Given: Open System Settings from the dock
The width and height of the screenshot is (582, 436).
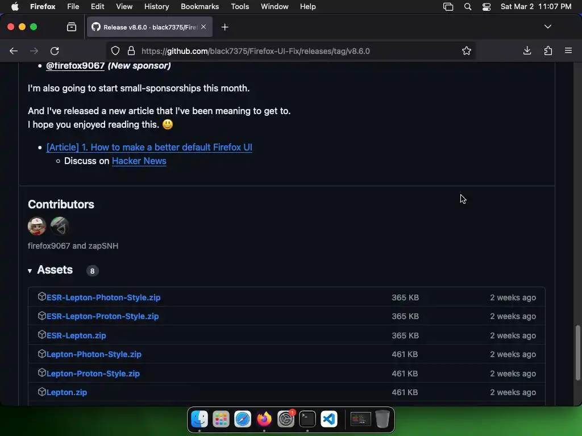Looking at the screenshot, I should pos(286,420).
